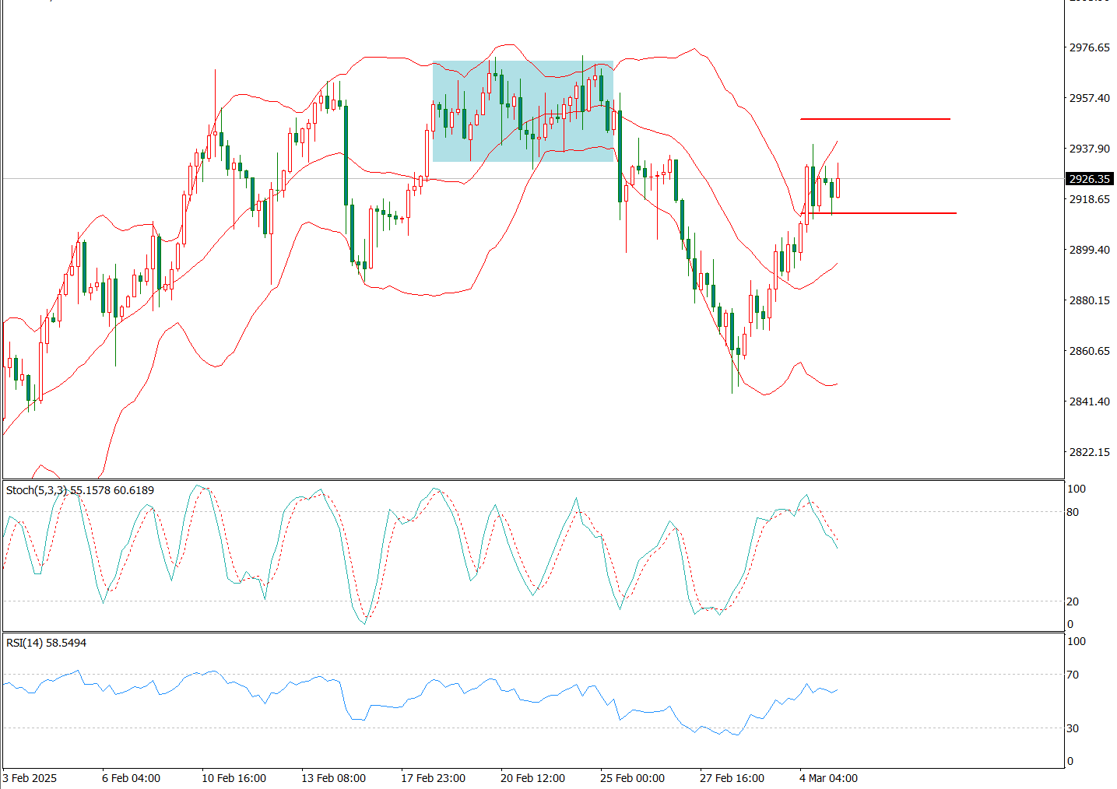Select the 2822.15 price level label

tap(1090, 452)
